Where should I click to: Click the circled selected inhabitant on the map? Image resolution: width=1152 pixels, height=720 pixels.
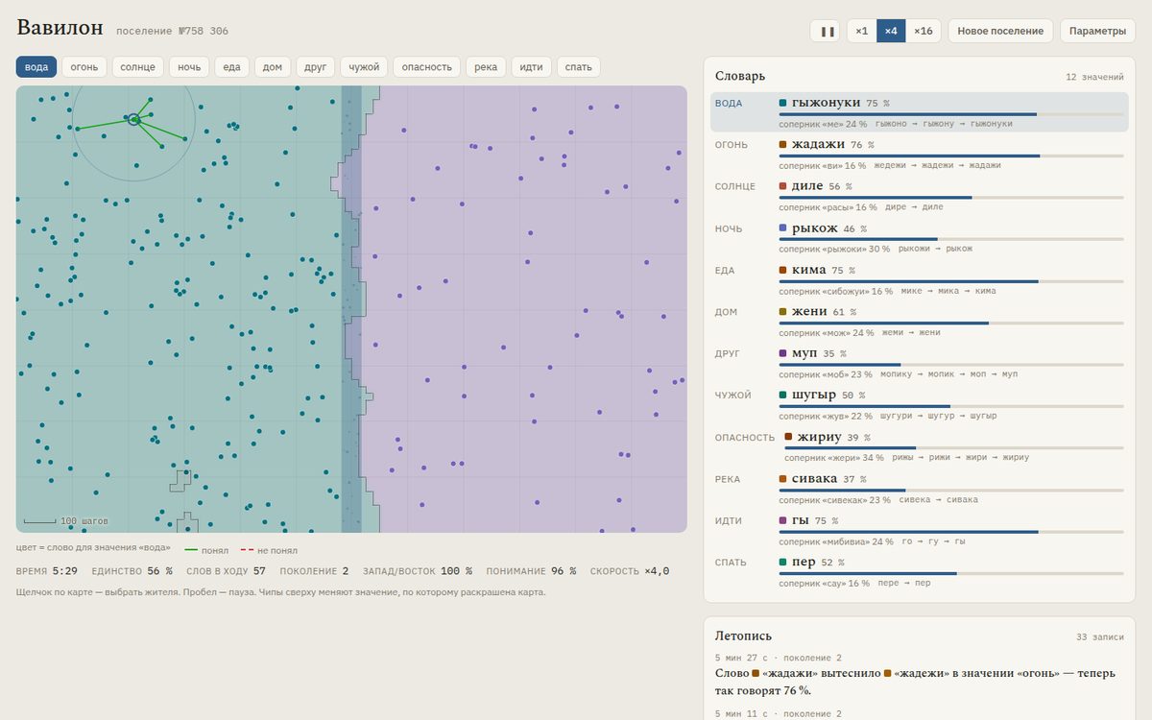(x=134, y=119)
